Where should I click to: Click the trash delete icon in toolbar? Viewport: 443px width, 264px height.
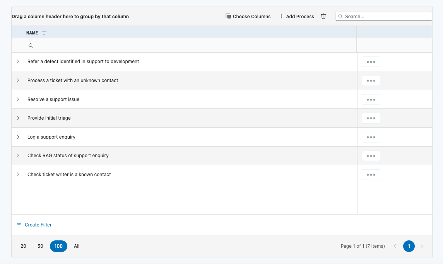tap(323, 16)
